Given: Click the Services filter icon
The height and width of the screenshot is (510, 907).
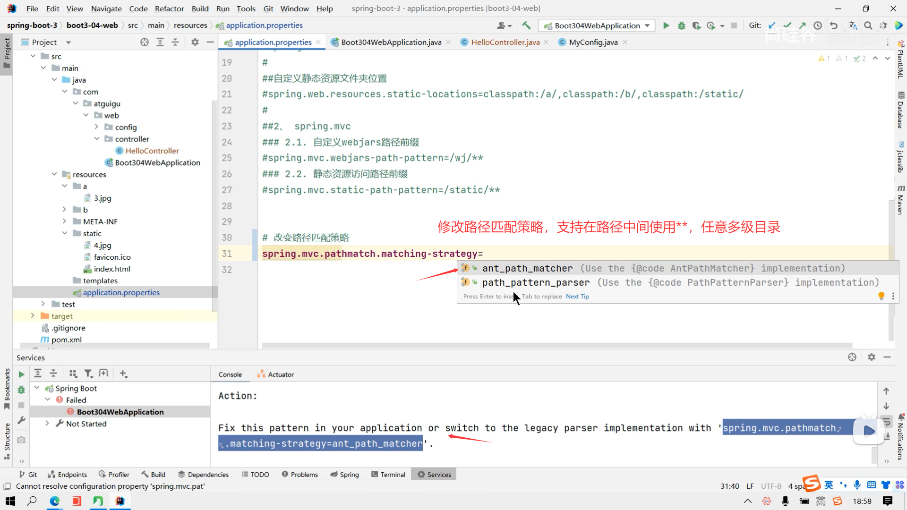Looking at the screenshot, I should click(x=88, y=374).
